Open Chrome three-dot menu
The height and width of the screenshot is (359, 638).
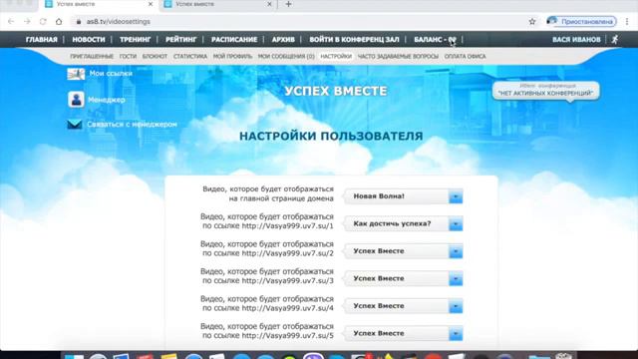point(627,22)
